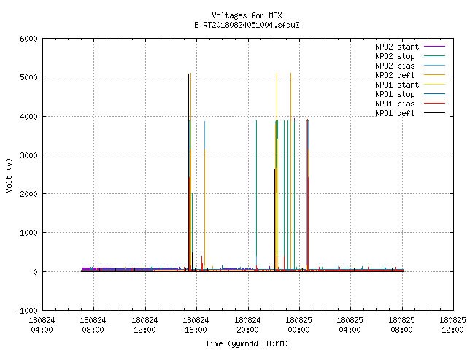Viewport: 467px width, 350px height.
Task: Click the '180824 16:00' x-axis tick label
Action: coord(196,325)
